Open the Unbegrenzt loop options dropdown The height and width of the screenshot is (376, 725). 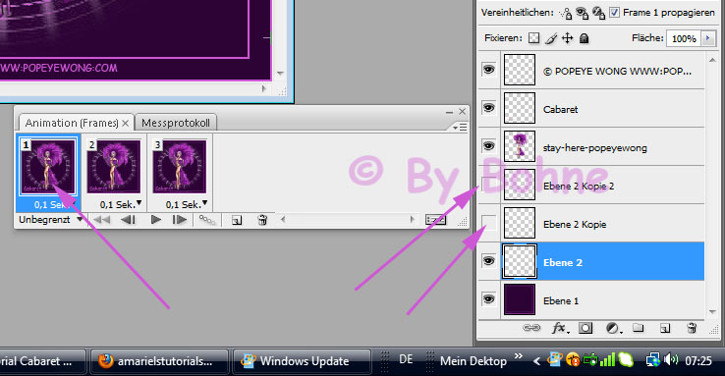tap(50, 220)
